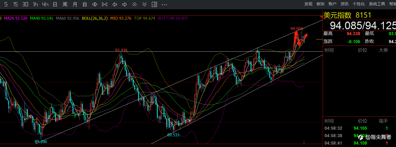Select the weekly (周) chart period

pos(65,4)
